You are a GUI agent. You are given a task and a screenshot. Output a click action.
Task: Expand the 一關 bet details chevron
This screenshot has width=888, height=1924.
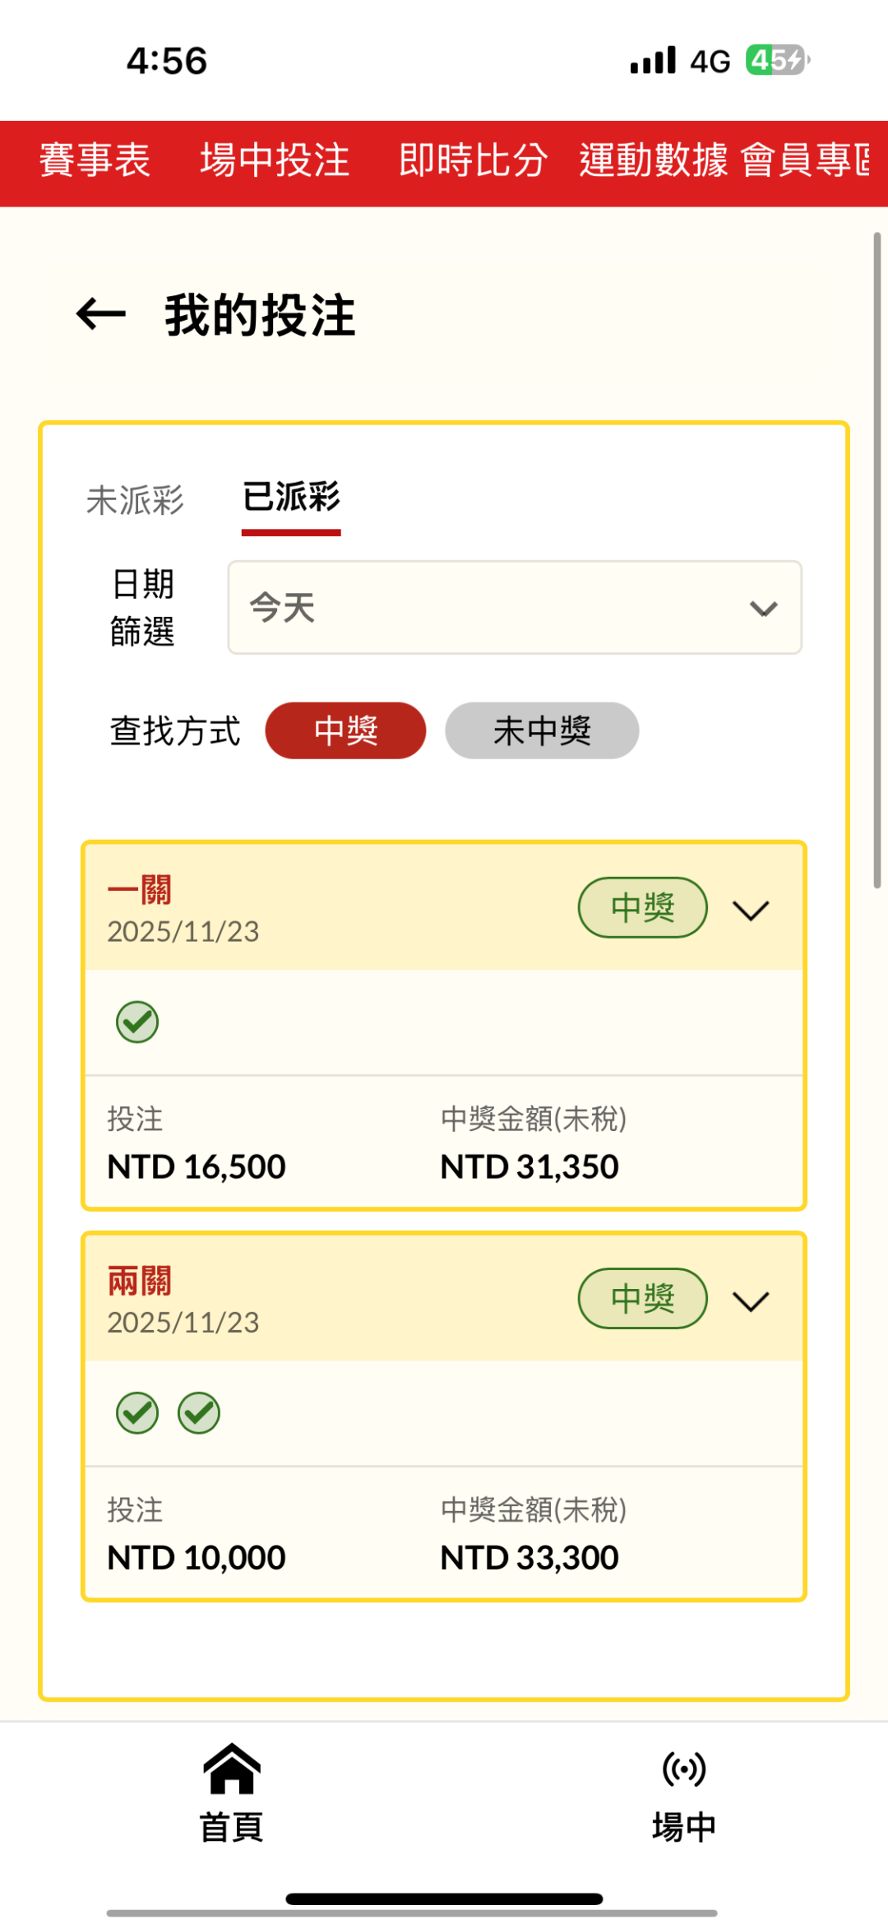pos(751,910)
